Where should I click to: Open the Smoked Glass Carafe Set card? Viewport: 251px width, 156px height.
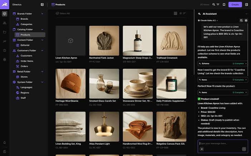point(104,87)
